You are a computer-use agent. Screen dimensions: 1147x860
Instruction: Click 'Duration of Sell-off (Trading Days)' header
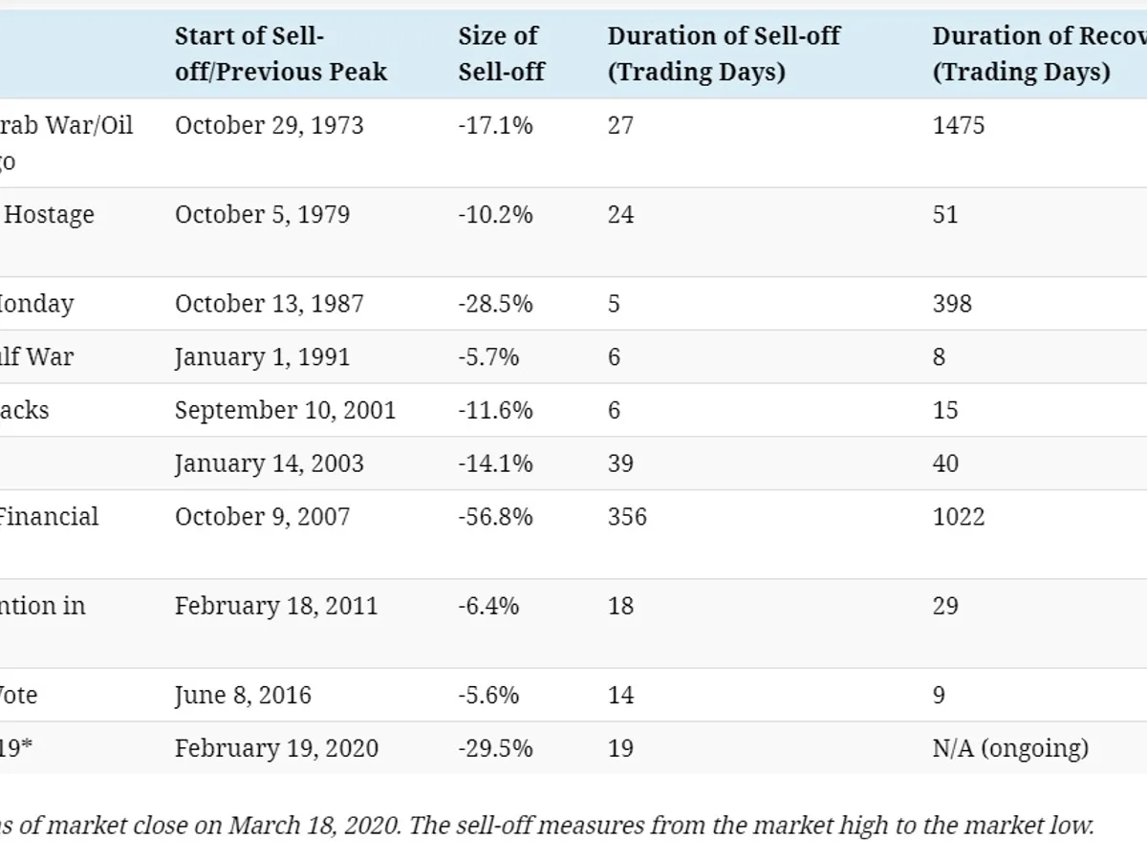tap(724, 54)
